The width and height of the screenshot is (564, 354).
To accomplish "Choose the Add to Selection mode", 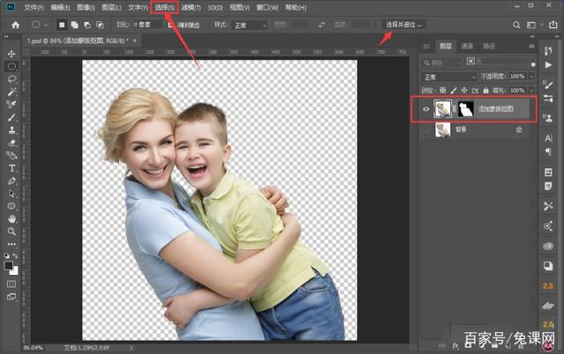I will pyautogui.click(x=74, y=25).
